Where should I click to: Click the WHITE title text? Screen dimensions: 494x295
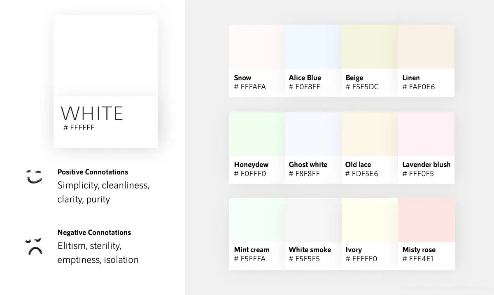92,113
